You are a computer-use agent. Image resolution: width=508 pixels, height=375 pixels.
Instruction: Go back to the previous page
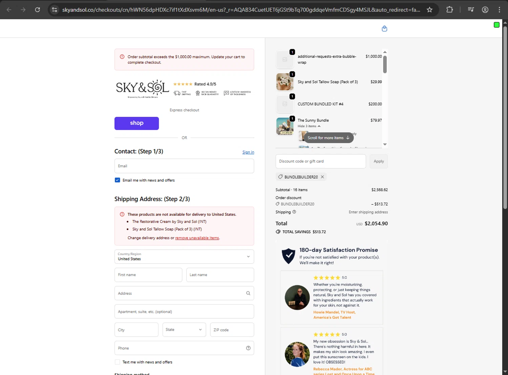9,10
